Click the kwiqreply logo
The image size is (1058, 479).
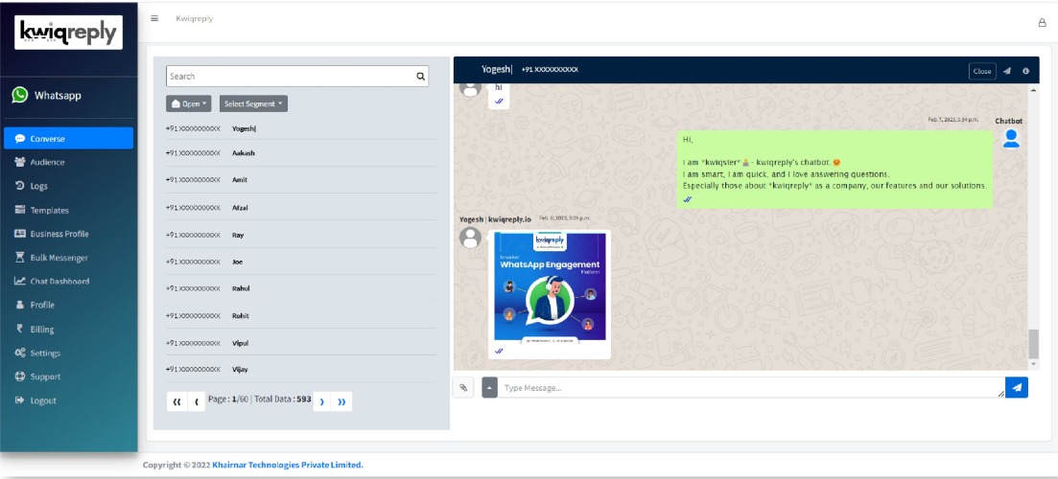tap(68, 33)
